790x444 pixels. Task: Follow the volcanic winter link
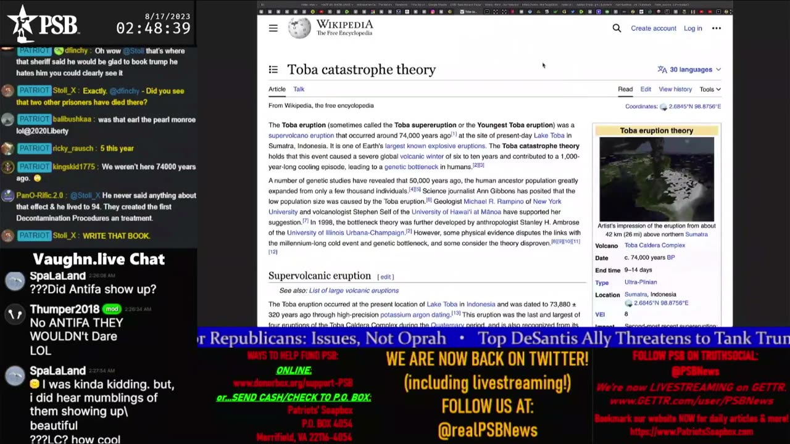tap(422, 157)
